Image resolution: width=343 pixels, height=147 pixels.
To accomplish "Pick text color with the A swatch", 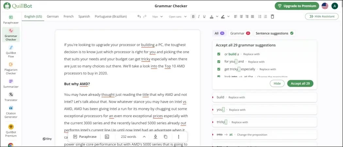I will (x=212, y=16).
